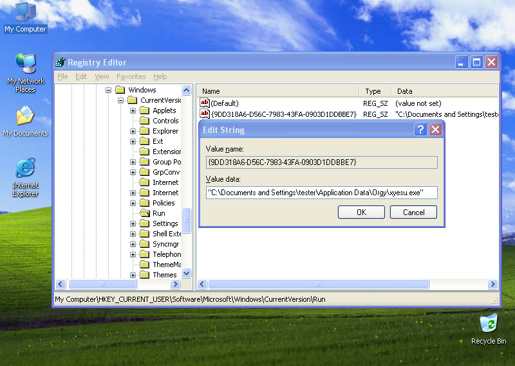
Task: Collapse the CurrentVersion registry key
Action: [x=121, y=100]
